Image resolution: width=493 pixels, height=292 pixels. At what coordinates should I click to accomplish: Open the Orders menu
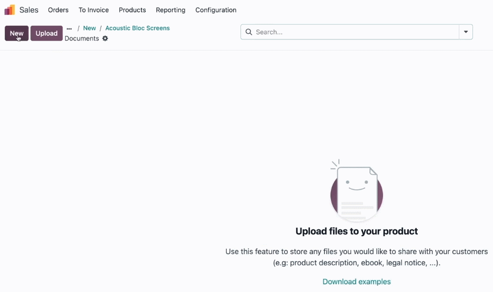(58, 10)
